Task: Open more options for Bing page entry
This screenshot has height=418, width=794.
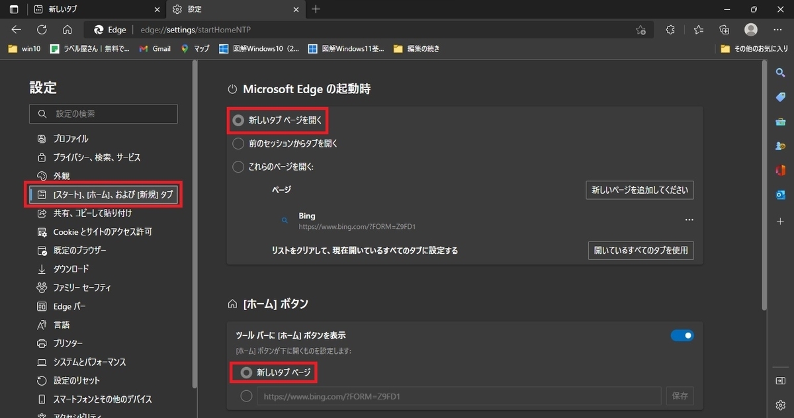Action: [689, 220]
